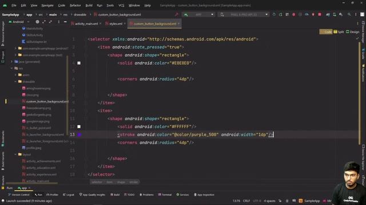366x205 pixels.
Task: Open the app run configuration dropdown
Action: (x=198, y=14)
